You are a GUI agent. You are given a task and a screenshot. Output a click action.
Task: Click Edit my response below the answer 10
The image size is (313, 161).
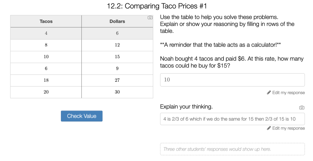[x=288, y=92]
